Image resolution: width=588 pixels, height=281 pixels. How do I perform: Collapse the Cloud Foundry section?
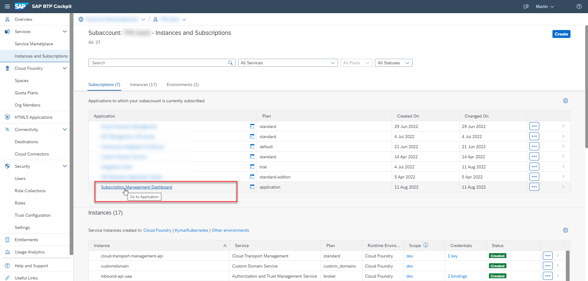coord(65,68)
